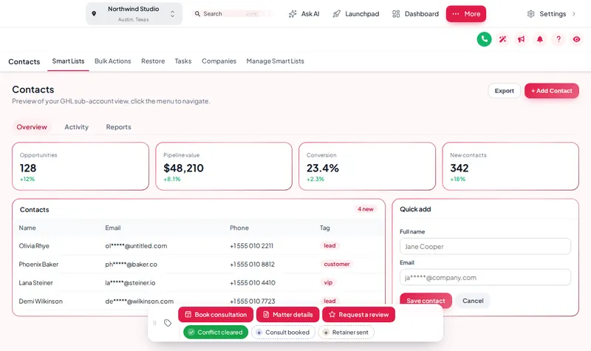Click the megaphone announcements icon

tap(521, 39)
